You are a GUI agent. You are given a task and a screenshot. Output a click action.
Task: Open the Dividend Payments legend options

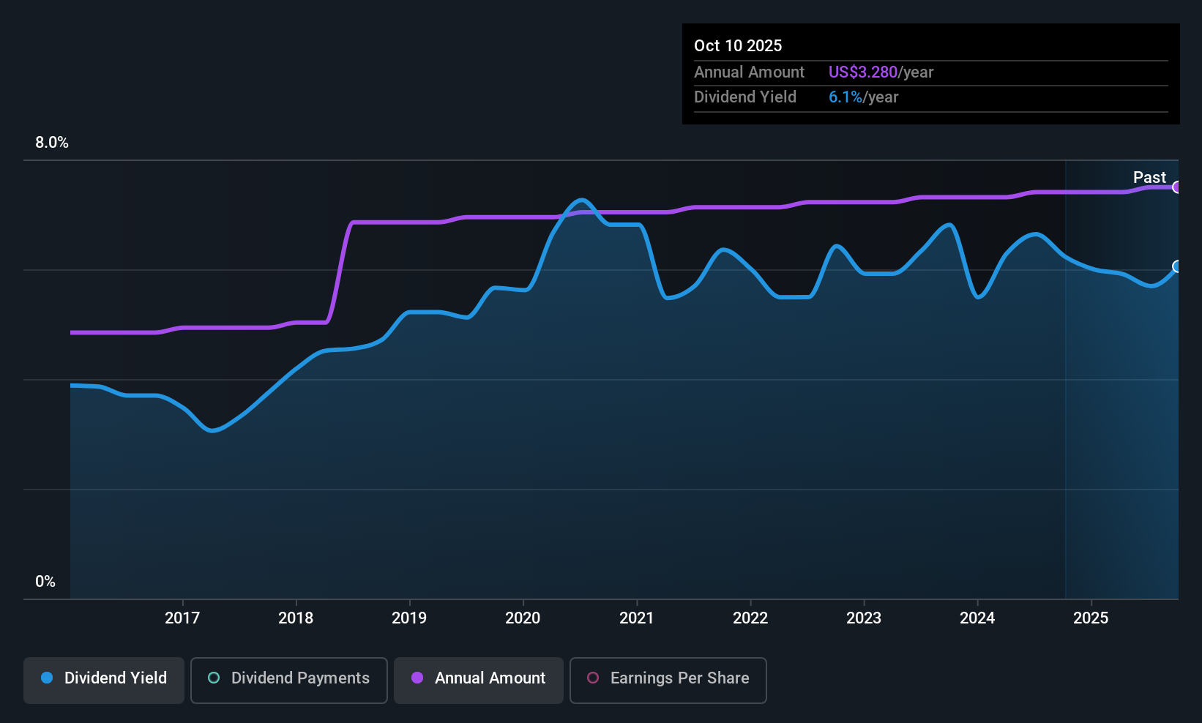coord(288,680)
